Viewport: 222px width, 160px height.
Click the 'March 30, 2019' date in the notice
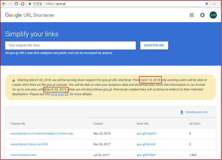coord(55,89)
